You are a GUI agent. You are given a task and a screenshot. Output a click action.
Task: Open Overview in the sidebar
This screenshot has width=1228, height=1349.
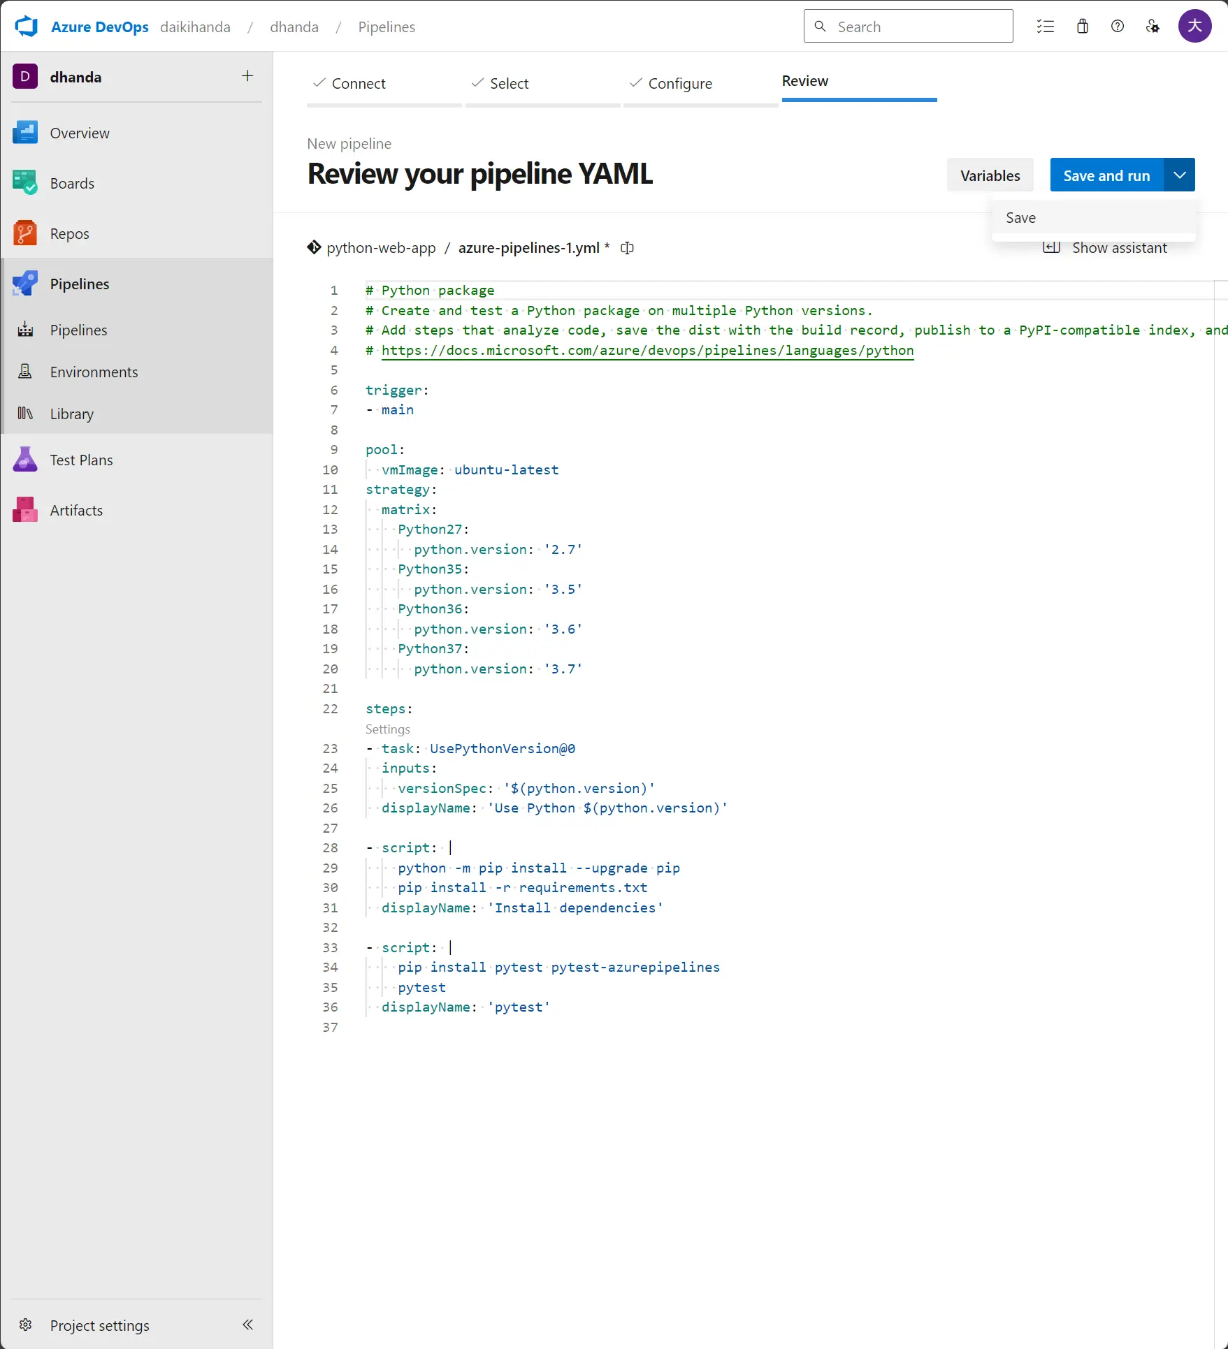tap(137, 133)
